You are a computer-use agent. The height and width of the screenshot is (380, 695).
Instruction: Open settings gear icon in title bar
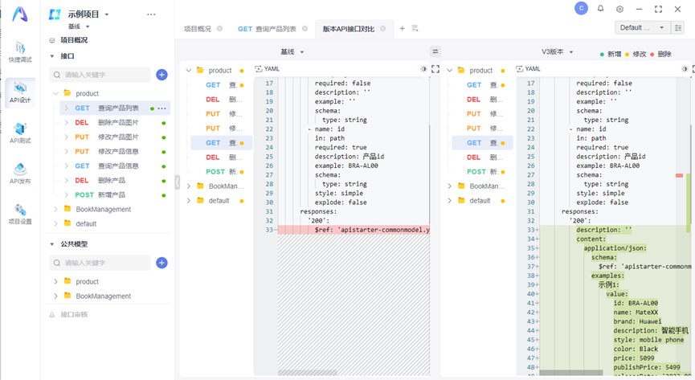point(619,9)
